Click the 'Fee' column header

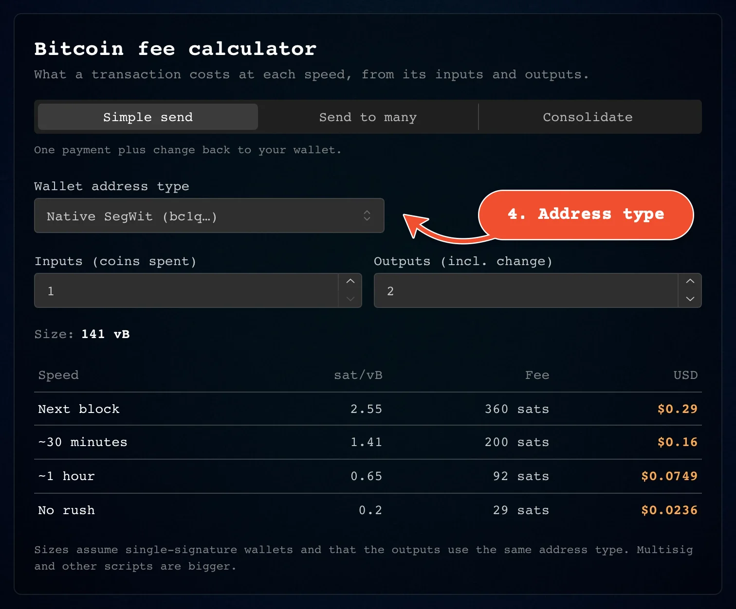point(537,375)
